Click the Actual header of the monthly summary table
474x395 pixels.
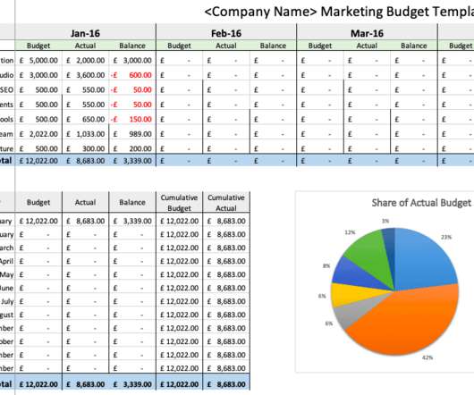click(x=85, y=202)
